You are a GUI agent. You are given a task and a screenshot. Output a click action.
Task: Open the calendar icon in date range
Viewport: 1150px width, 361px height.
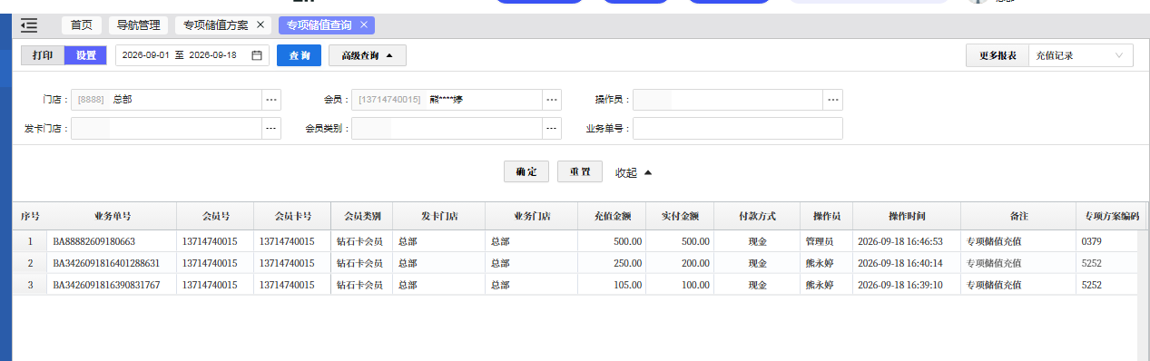click(x=257, y=55)
